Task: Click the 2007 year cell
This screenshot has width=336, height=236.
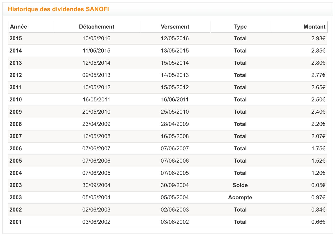Action: tap(16, 136)
